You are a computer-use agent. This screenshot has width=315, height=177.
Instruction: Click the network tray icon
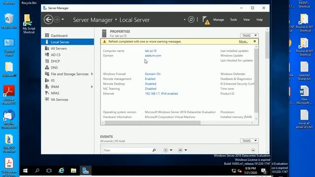[233, 171]
